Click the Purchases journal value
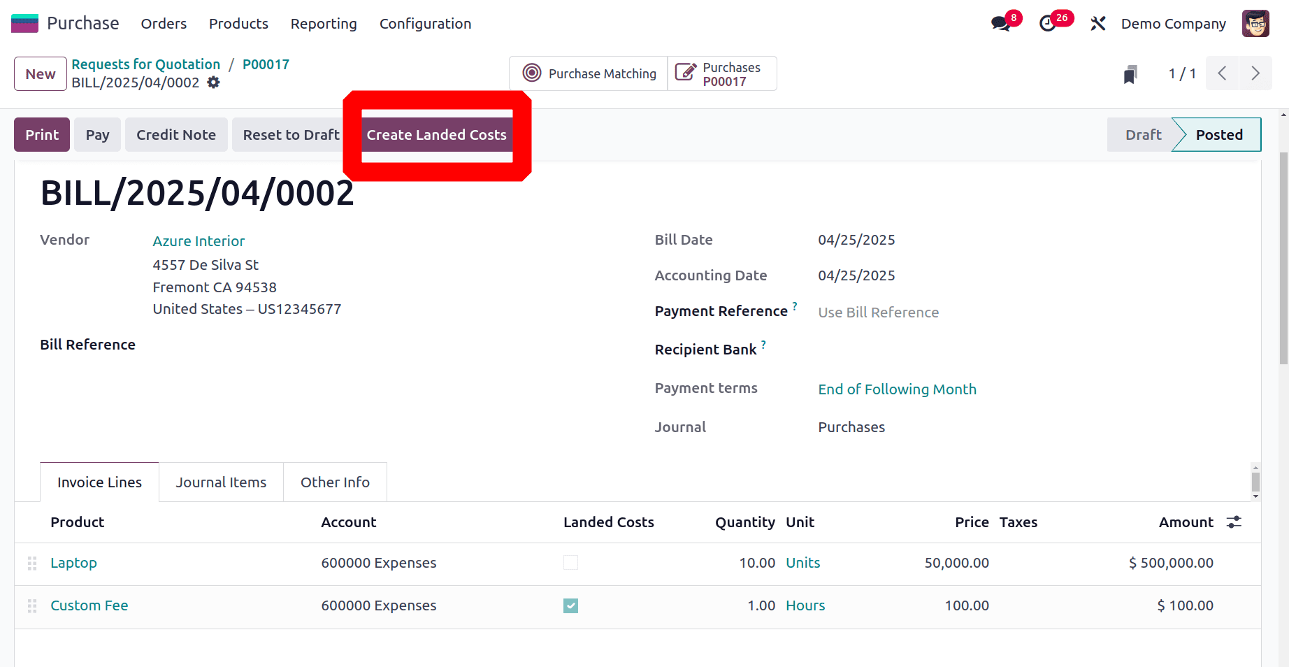The height and width of the screenshot is (667, 1289). pos(851,427)
